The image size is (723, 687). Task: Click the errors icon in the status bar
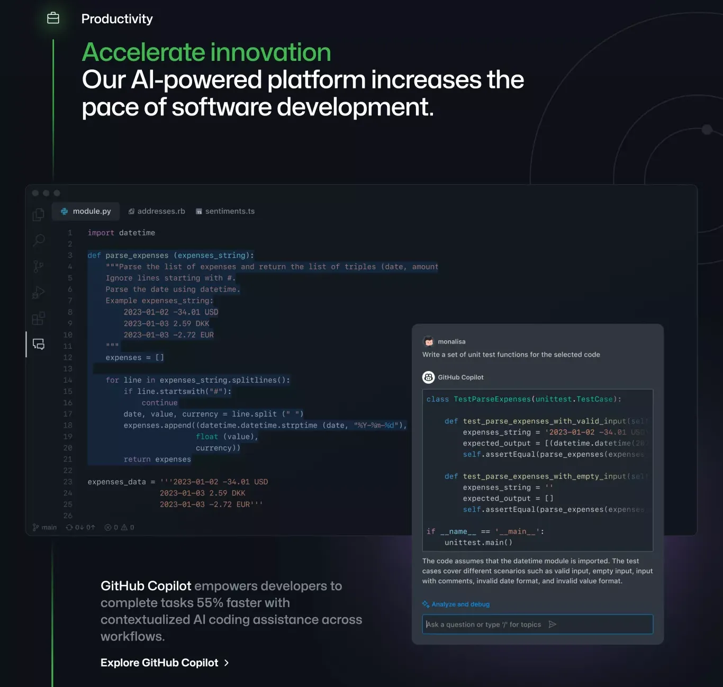108,527
